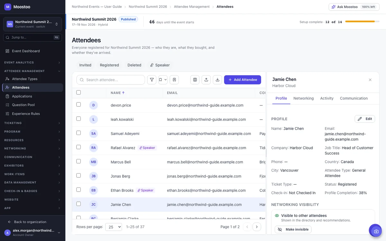Open the rows per page dropdown

[x=114, y=227]
